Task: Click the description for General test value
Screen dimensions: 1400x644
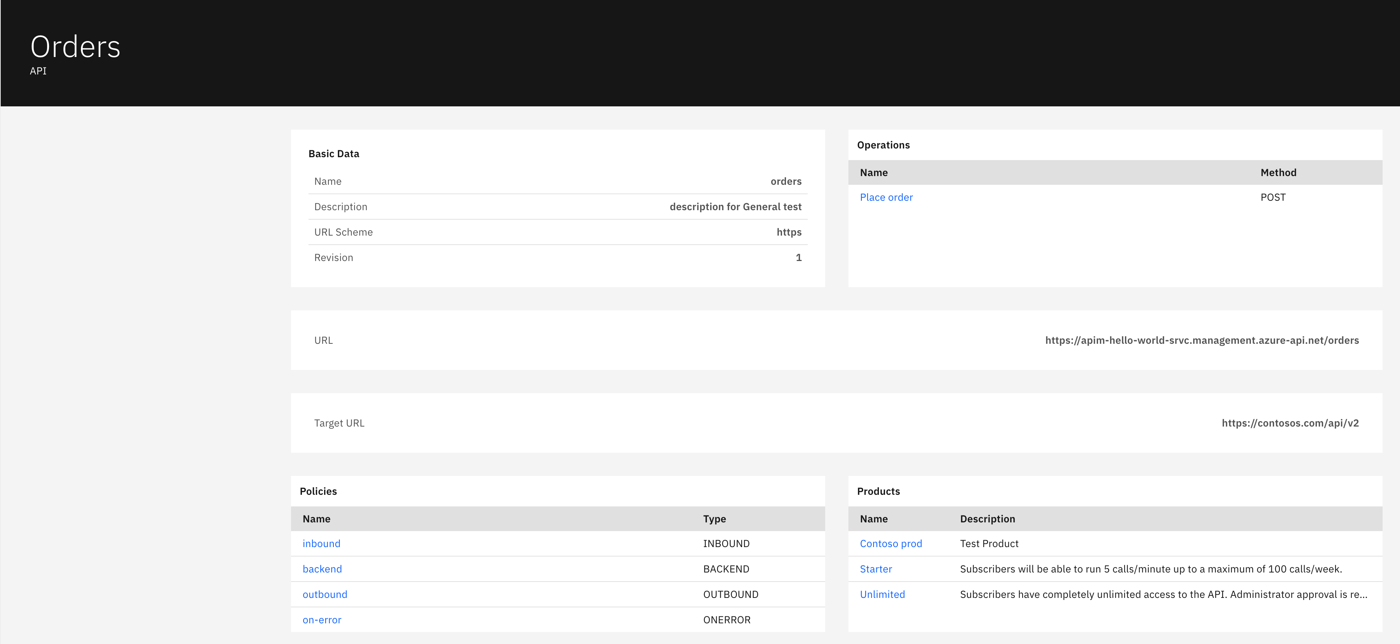Action: (x=735, y=207)
